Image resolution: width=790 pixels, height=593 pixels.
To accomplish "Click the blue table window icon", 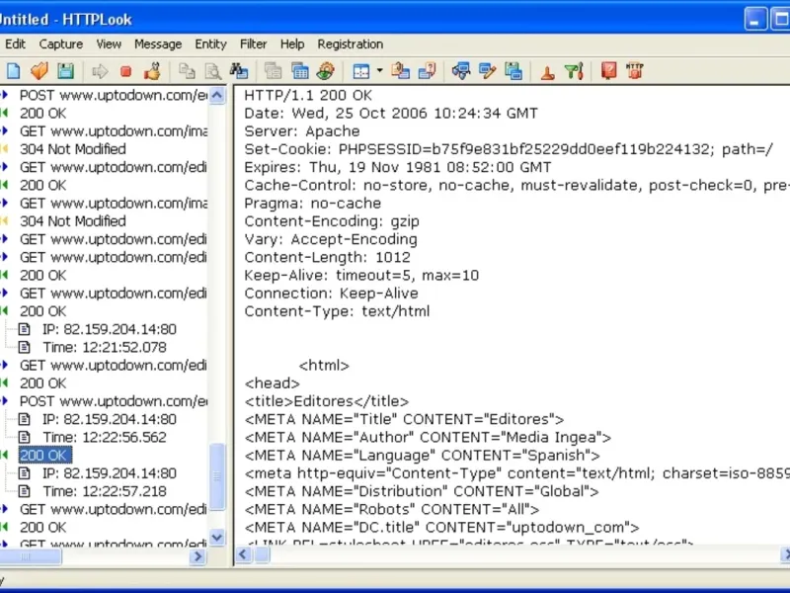I will click(300, 71).
